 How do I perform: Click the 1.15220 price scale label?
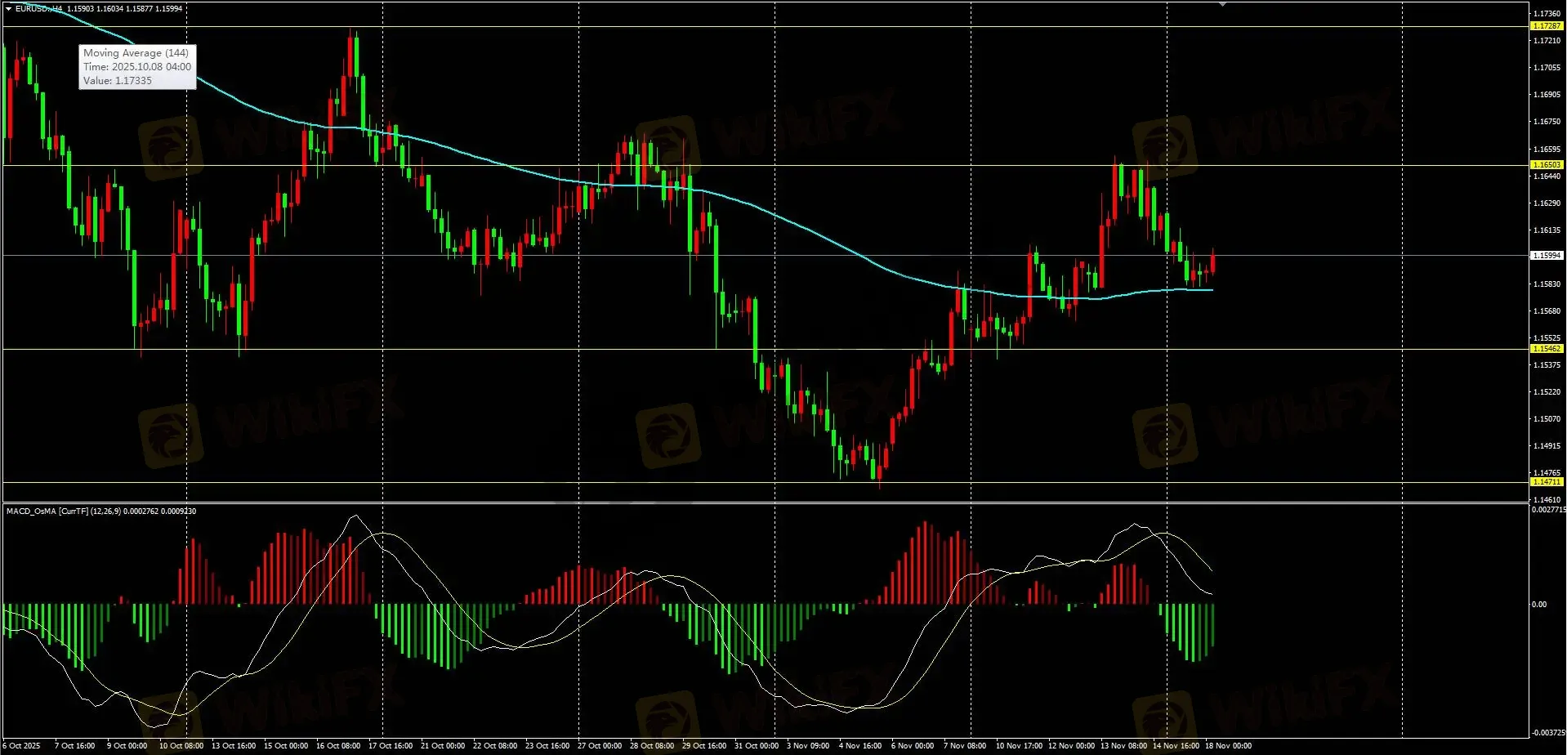pyautogui.click(x=1547, y=392)
